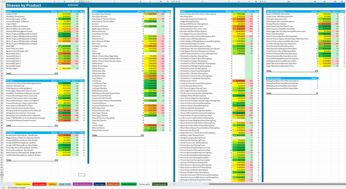Click the 'Soap Brush' table header cell
The height and width of the screenshot is (189, 346).
(x=28, y=133)
